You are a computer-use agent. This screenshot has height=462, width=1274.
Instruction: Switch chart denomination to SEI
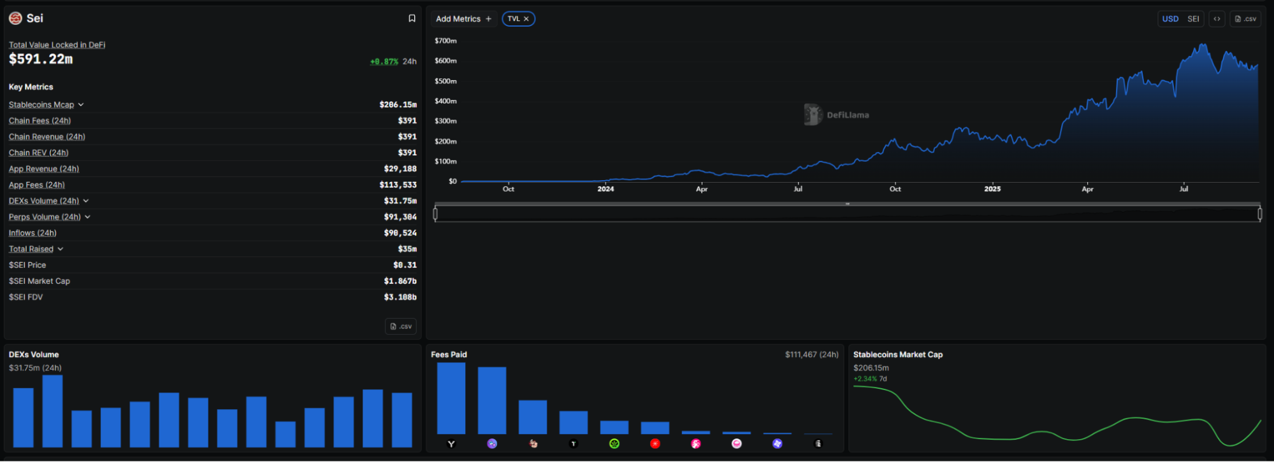(1193, 19)
